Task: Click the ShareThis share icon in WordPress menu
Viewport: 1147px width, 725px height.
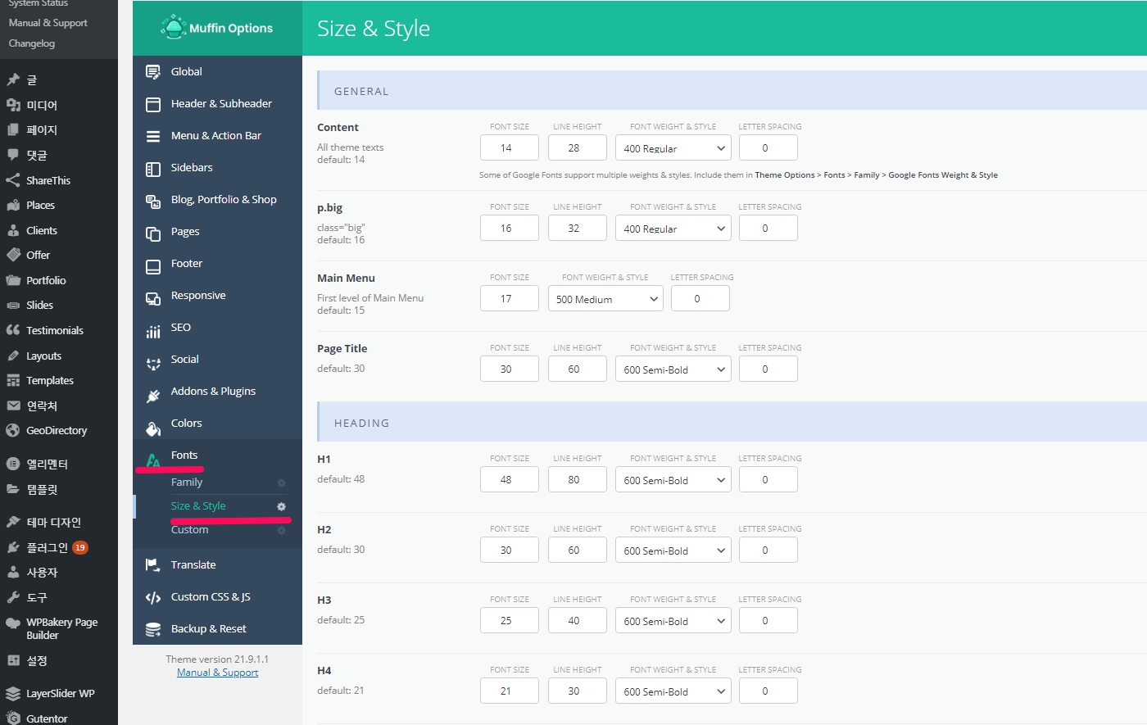Action: click(13, 180)
